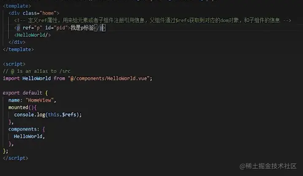The image size is (303, 176).
Task: Click the Chinese HTML comment about ref
Action: click(x=152, y=20)
